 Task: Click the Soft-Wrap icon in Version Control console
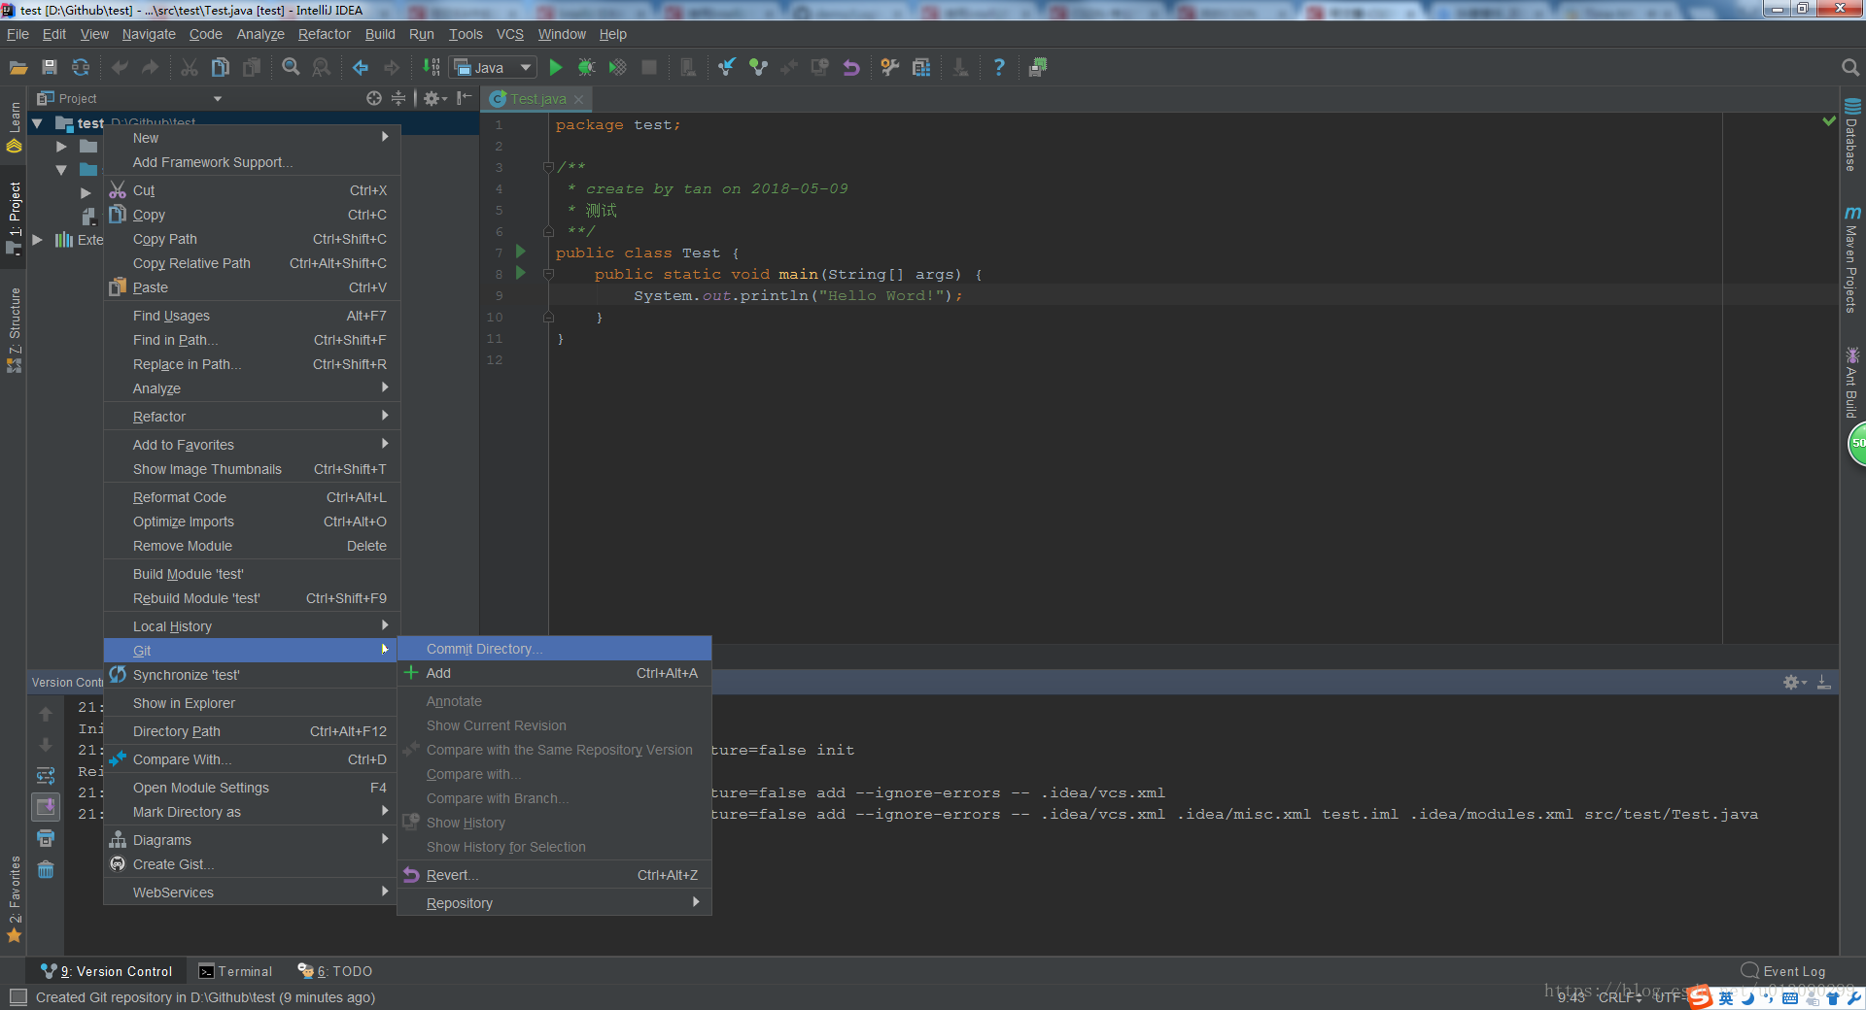[46, 776]
